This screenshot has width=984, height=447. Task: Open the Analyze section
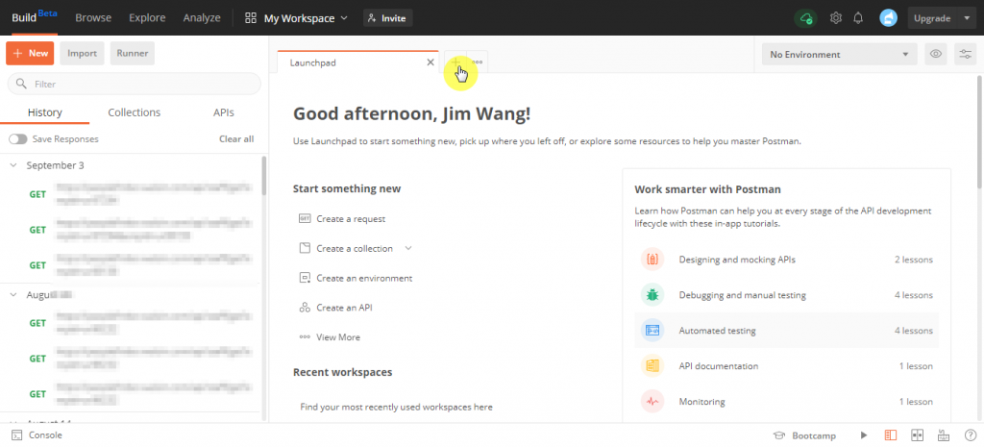[202, 18]
